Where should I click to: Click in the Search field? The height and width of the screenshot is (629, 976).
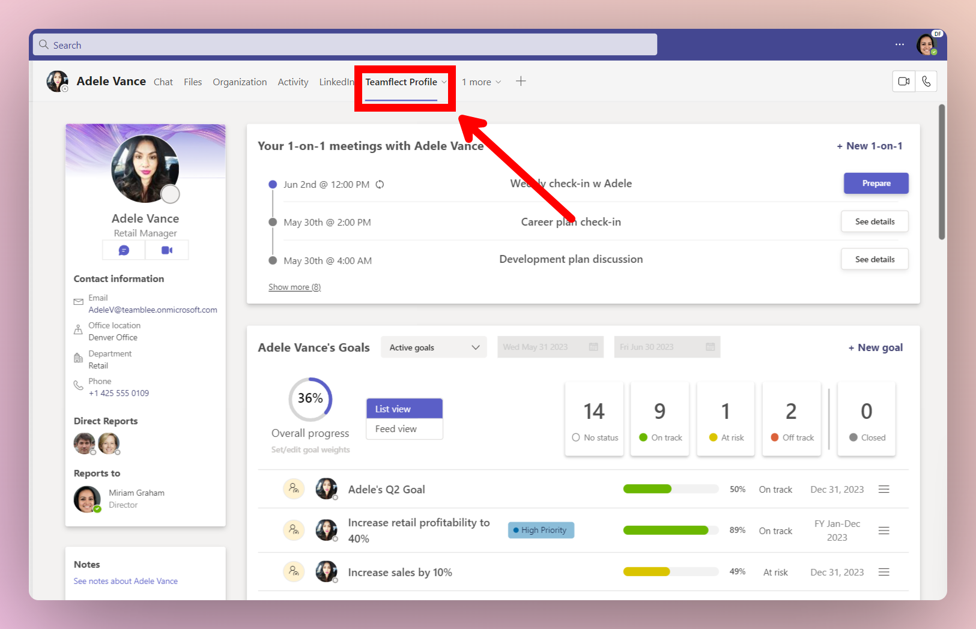click(x=345, y=44)
